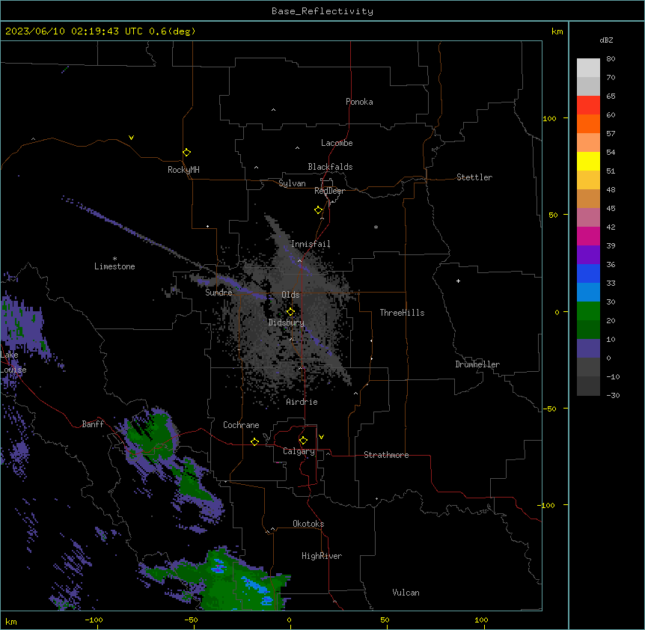Pick the light gray 80-70 dBZ legend swatch

click(x=588, y=68)
